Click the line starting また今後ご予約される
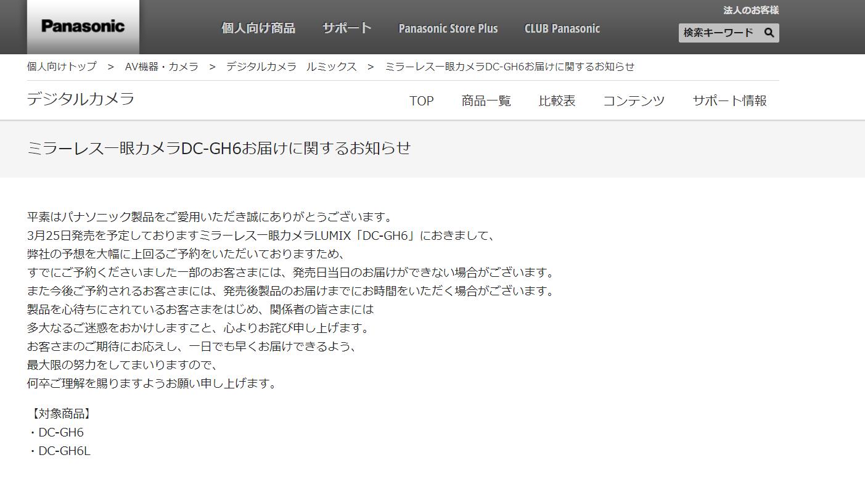Viewport: 865px width, 484px height. (291, 291)
